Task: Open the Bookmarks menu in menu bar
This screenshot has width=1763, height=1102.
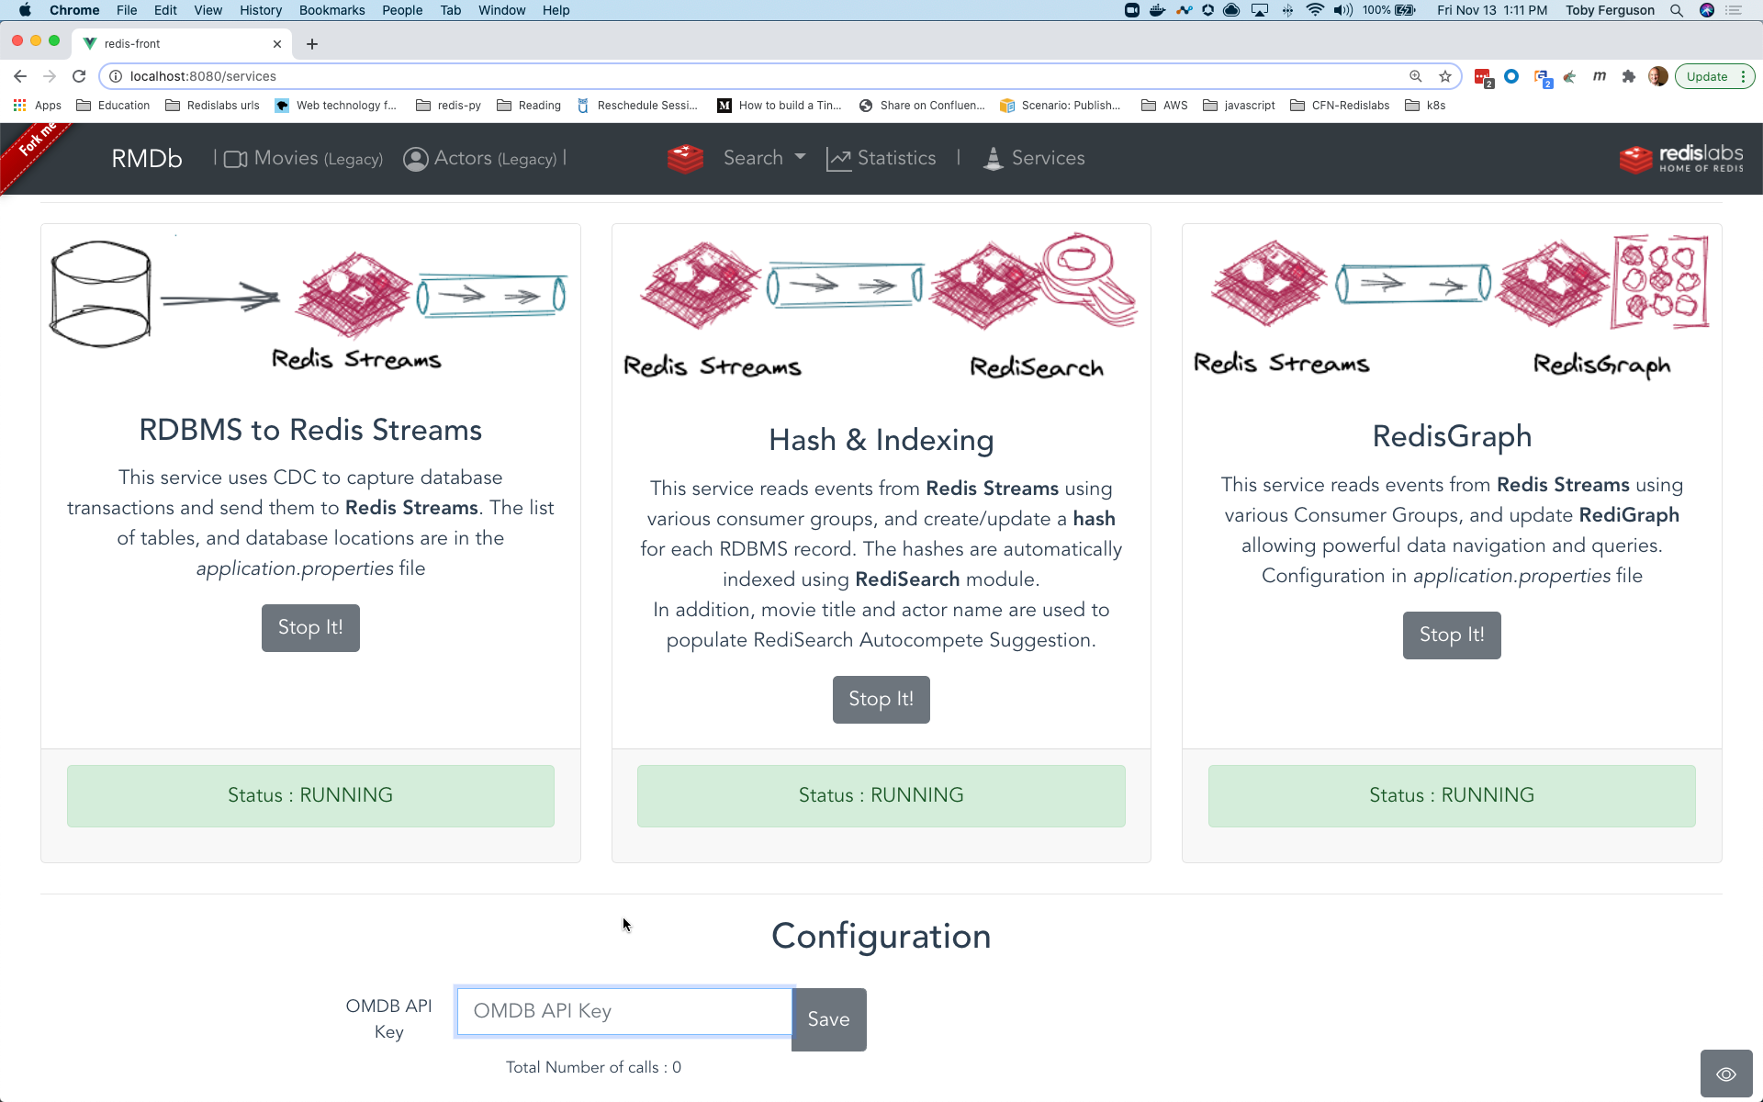Action: click(331, 10)
